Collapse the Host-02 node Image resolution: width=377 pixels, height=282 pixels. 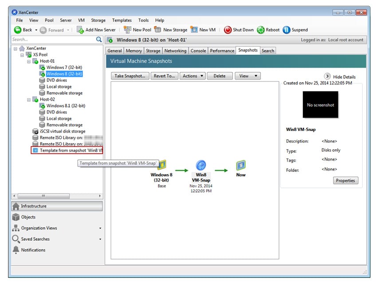pos(29,100)
